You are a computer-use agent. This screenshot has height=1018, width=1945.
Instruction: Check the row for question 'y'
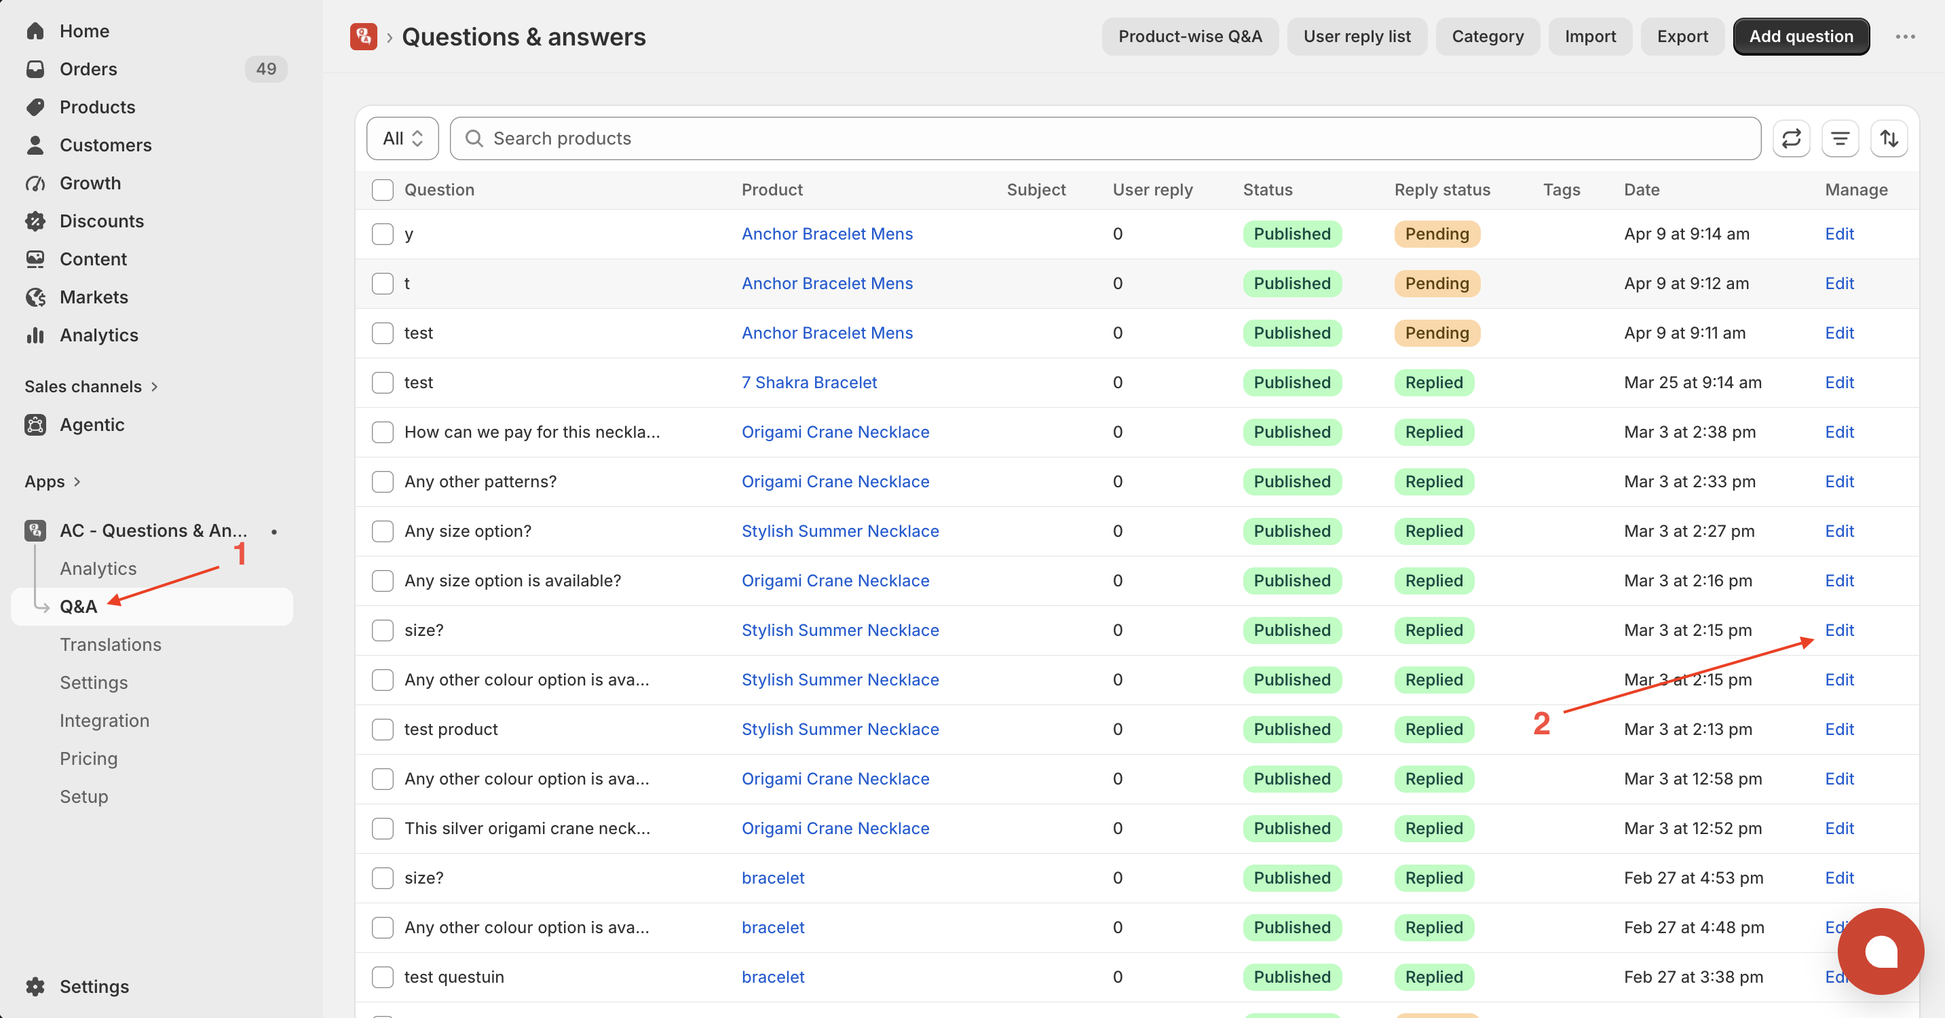tap(383, 233)
